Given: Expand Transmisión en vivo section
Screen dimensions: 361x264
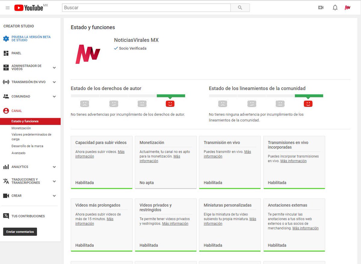Looking at the screenshot, I should coord(54,82).
